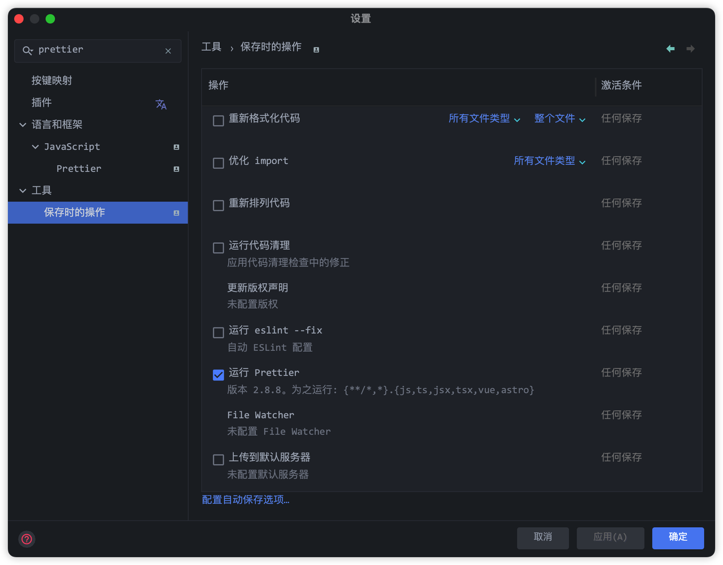Click project-level badge next to JavaScript
Image resolution: width=723 pixels, height=565 pixels.
[x=176, y=147]
